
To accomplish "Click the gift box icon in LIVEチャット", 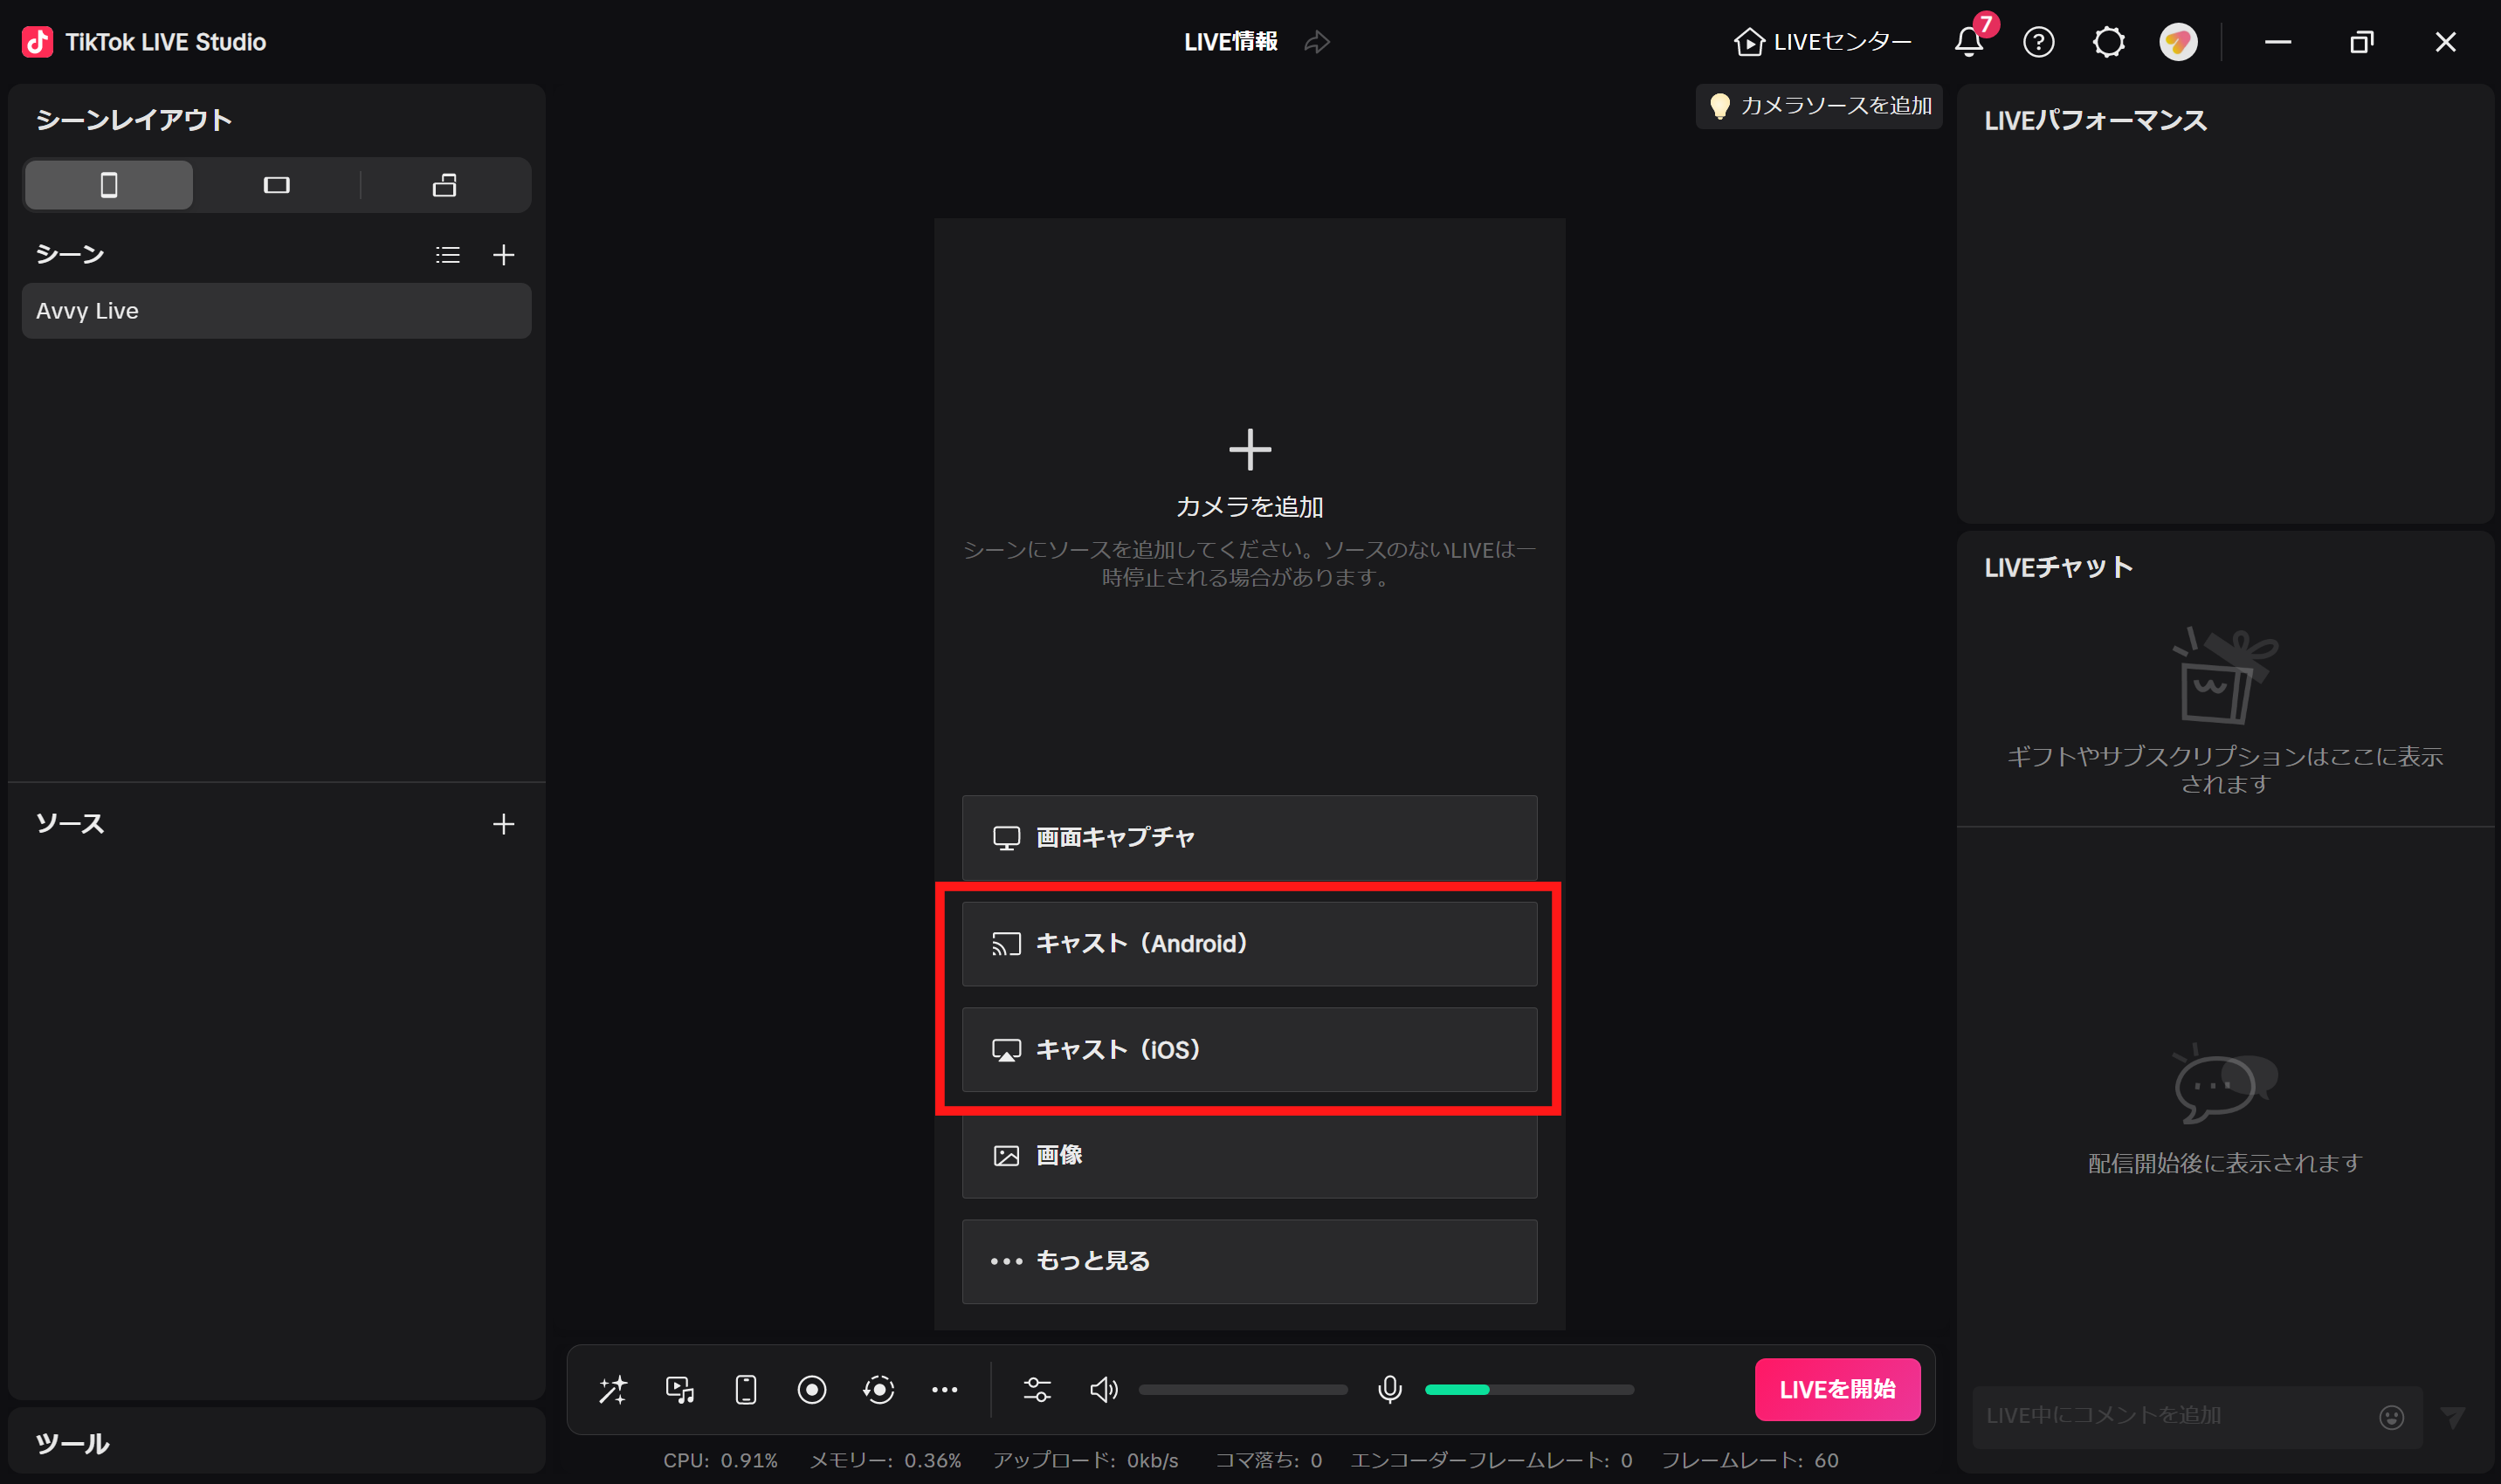I will pyautogui.click(x=2224, y=675).
